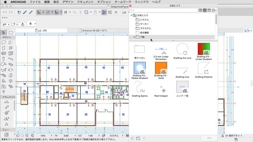Screen dimensions: 253x142
Task: Open the 1:50 scale chevron menu
Action: 99,136
